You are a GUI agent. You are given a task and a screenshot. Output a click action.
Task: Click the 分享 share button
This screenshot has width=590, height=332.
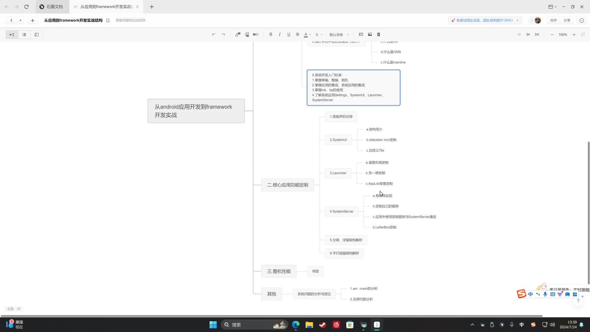pos(567,20)
